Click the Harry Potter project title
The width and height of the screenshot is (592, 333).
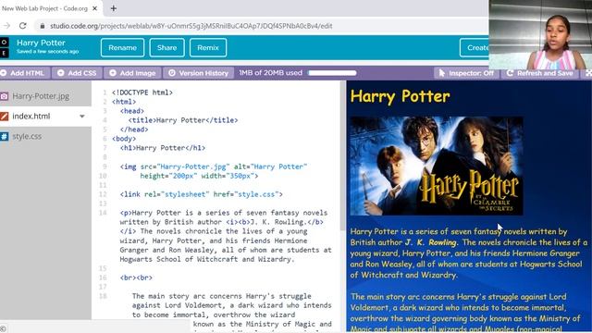[x=41, y=43]
